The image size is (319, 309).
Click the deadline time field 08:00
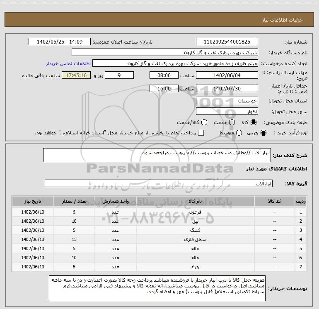(x=164, y=75)
